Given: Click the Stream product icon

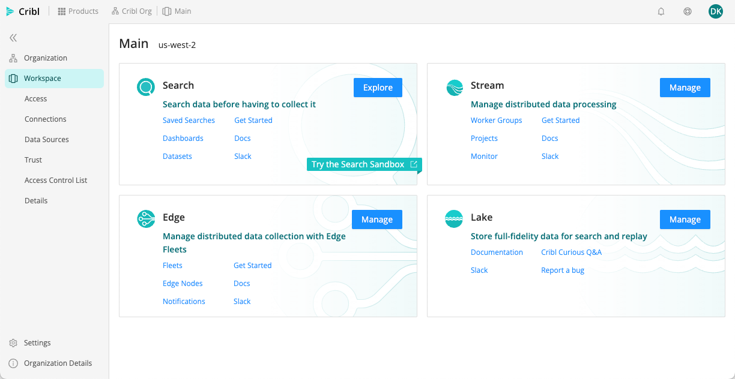Looking at the screenshot, I should (454, 86).
